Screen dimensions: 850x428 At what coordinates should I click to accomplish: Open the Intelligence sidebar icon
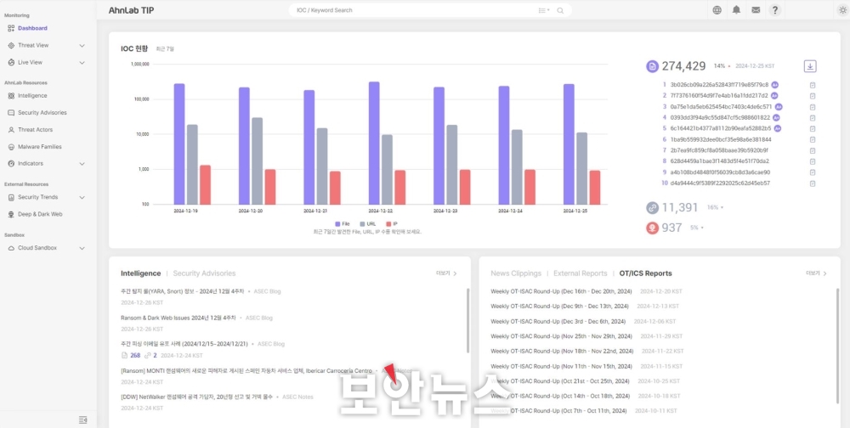[11, 96]
